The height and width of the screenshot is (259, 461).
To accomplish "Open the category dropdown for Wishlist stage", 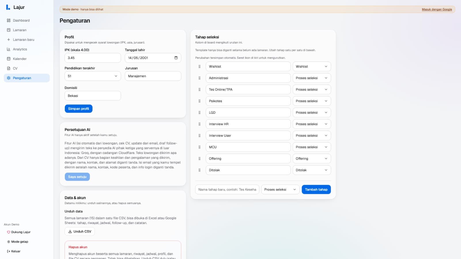I will pos(312,66).
